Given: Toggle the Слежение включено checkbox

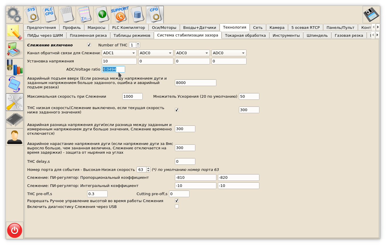Looking at the screenshot, I should point(89,45).
